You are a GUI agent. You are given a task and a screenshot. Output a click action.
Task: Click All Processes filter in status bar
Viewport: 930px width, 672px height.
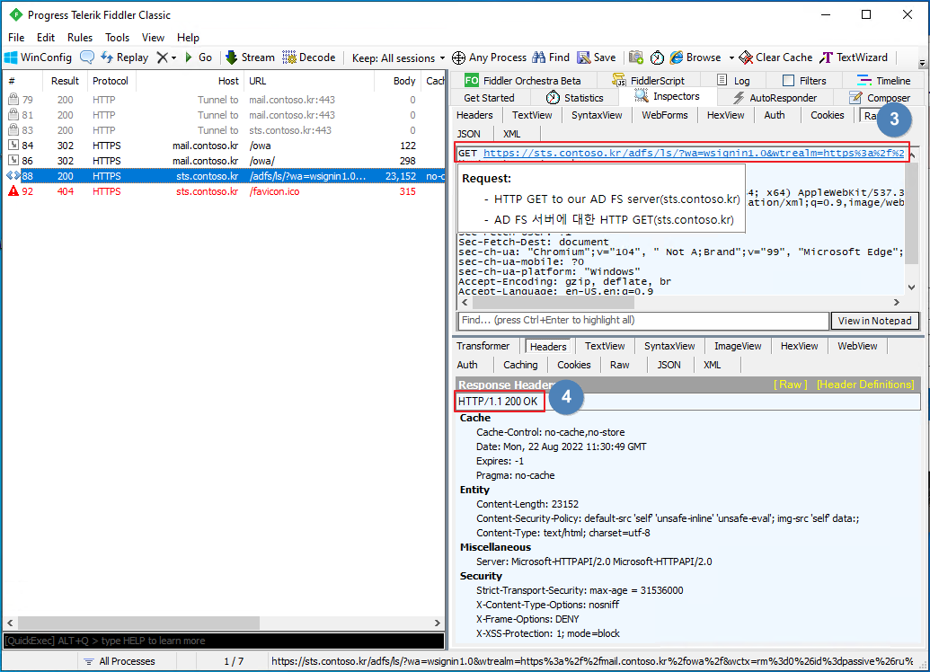(x=120, y=661)
